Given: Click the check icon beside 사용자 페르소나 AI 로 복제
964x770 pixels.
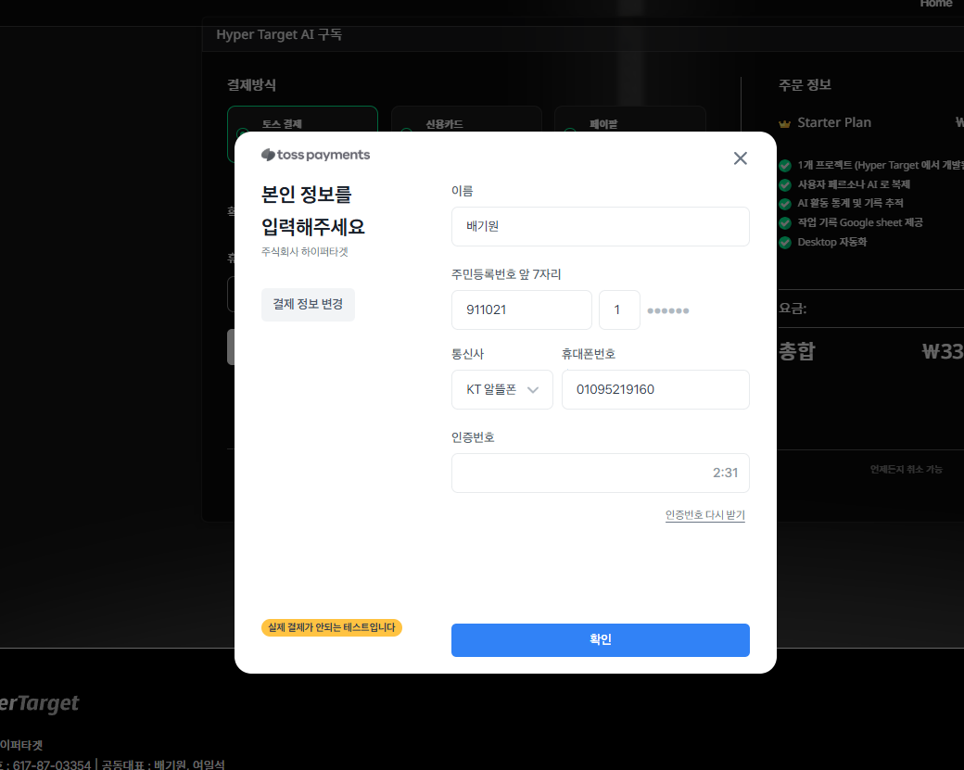Looking at the screenshot, I should click(x=784, y=184).
